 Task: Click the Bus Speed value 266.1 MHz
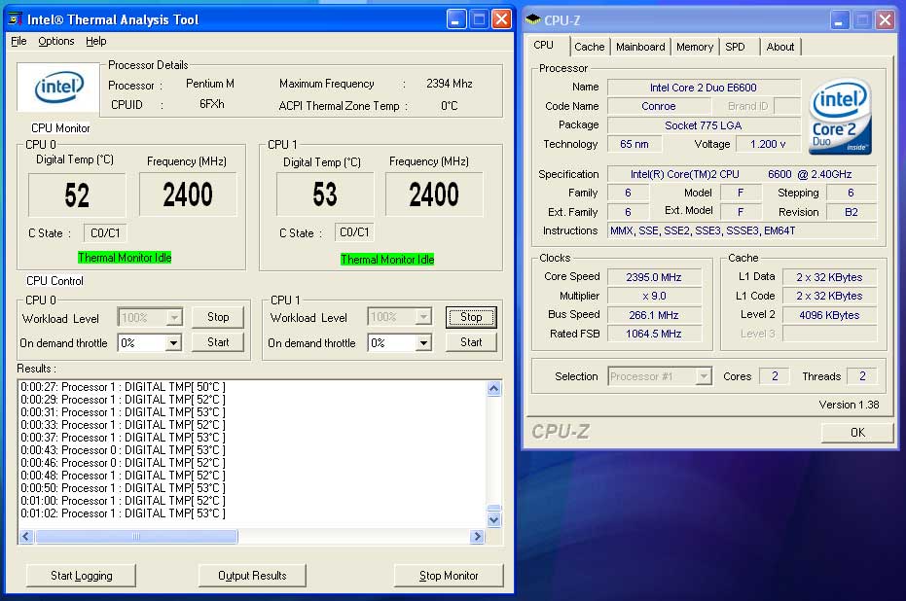654,315
